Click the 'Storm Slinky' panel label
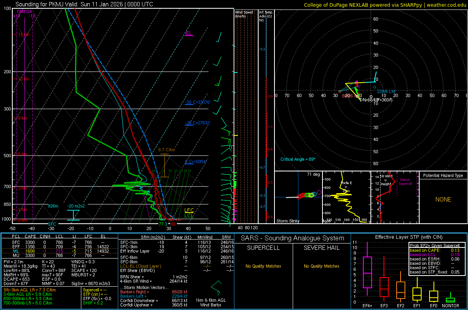The height and width of the screenshot is (310, 468). (288, 221)
